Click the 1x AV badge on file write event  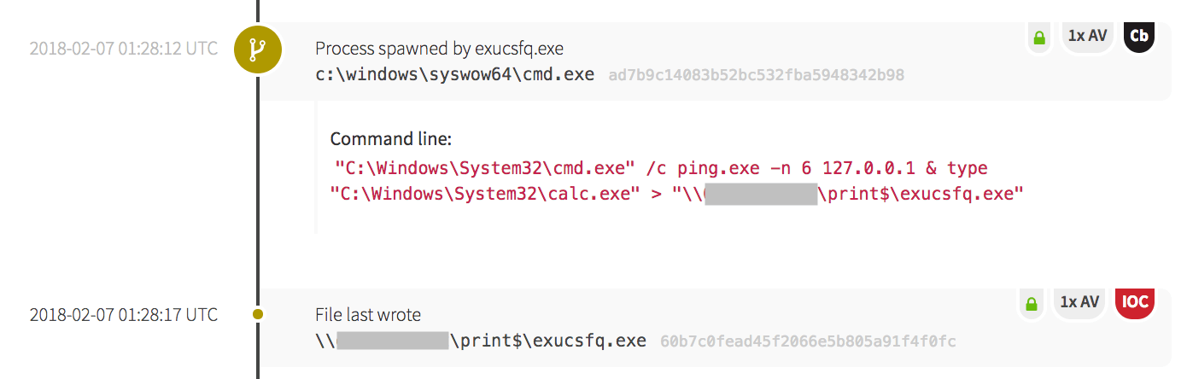pos(1079,301)
